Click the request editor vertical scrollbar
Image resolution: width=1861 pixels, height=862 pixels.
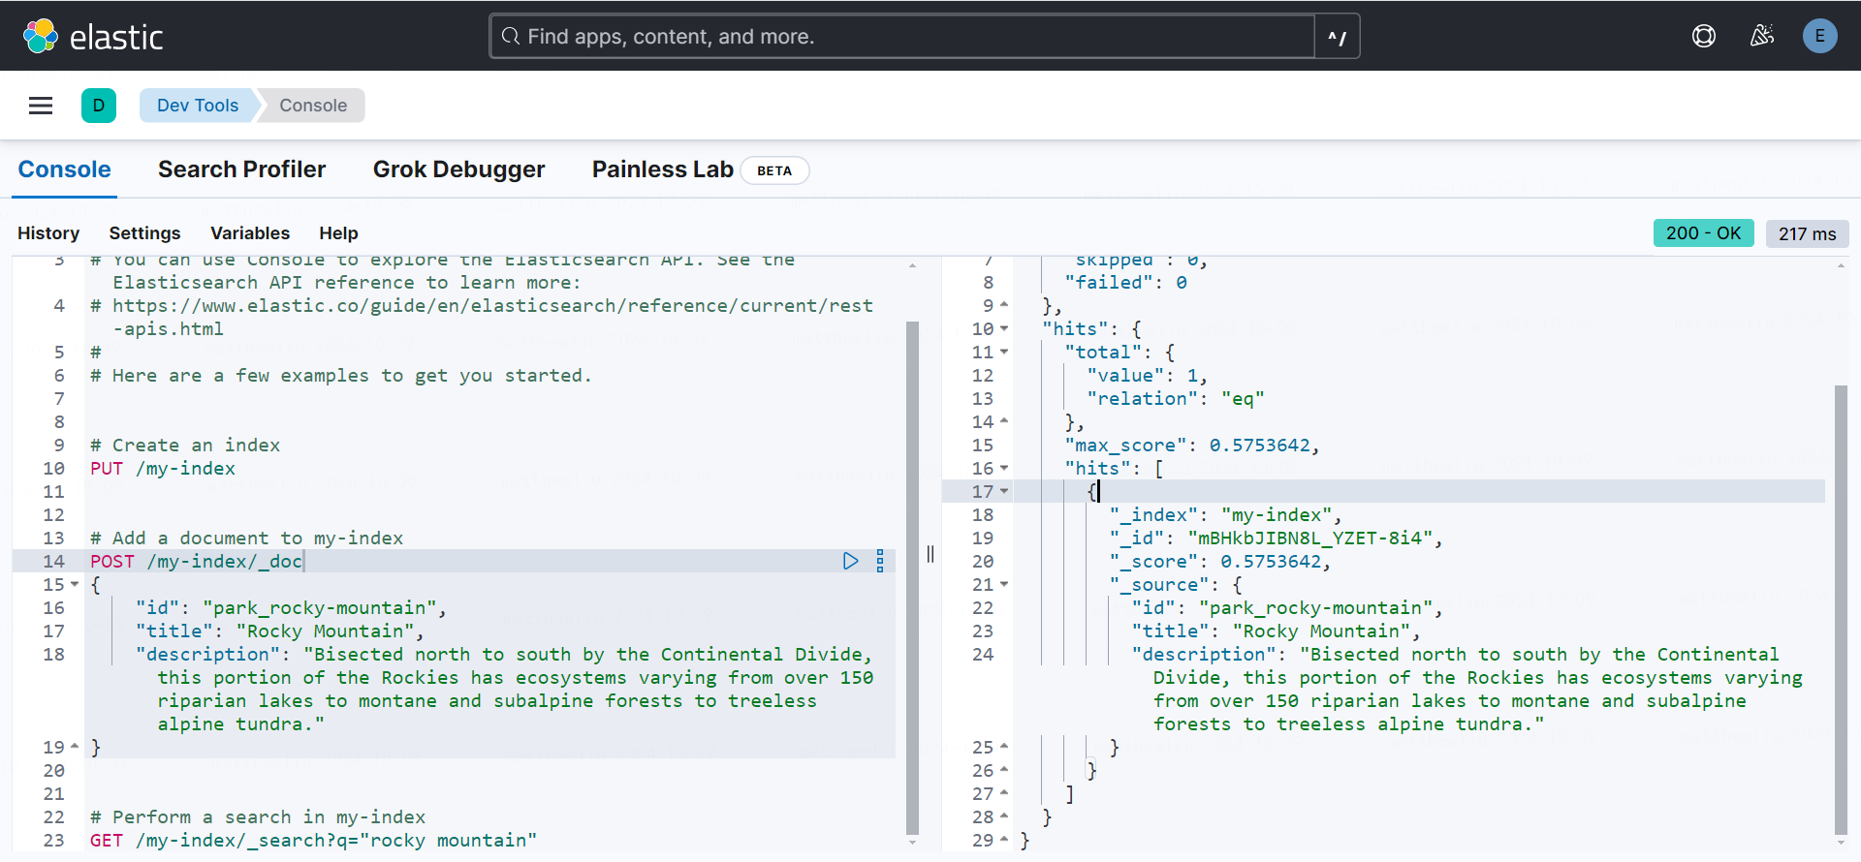tap(912, 577)
